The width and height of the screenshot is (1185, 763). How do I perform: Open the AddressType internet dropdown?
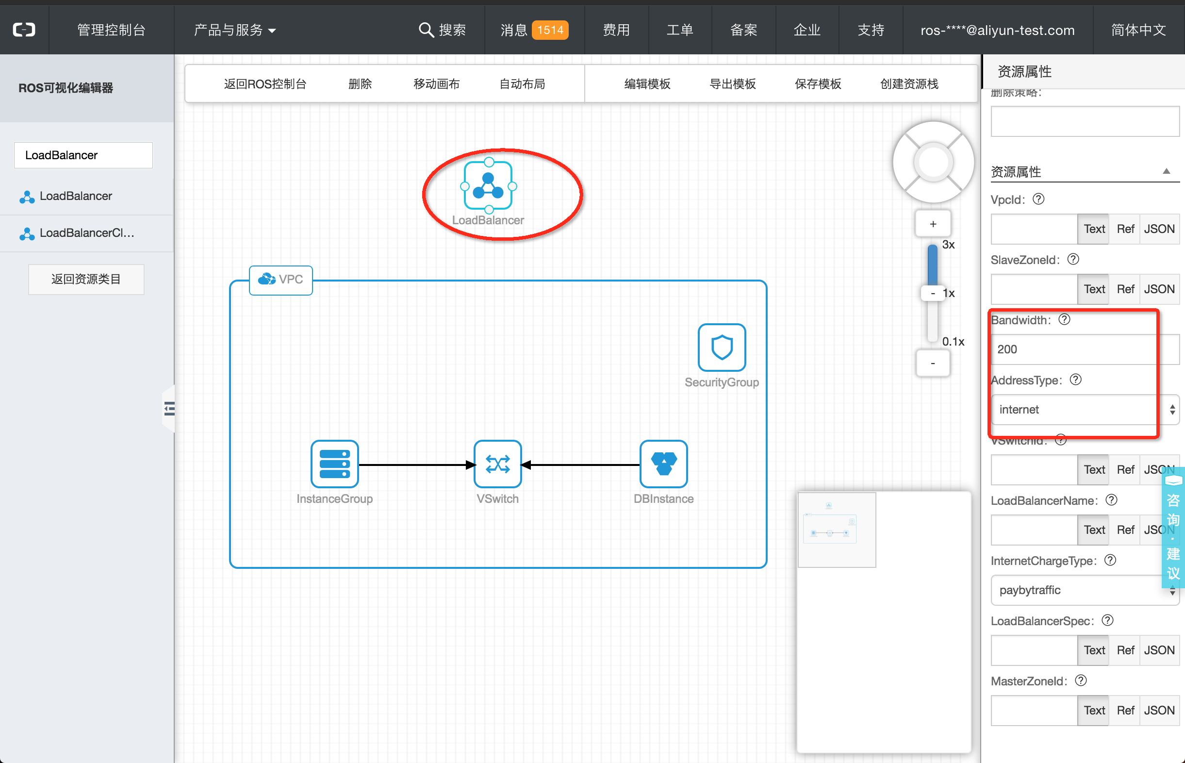pyautogui.click(x=1085, y=409)
